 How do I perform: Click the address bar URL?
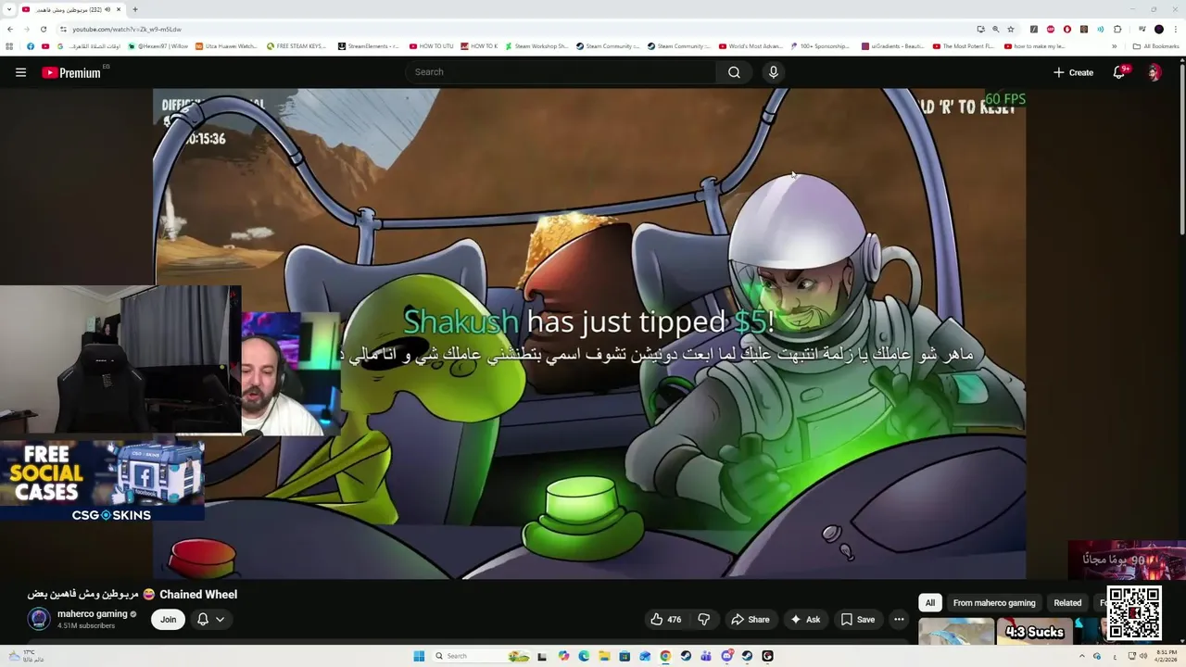pos(127,30)
